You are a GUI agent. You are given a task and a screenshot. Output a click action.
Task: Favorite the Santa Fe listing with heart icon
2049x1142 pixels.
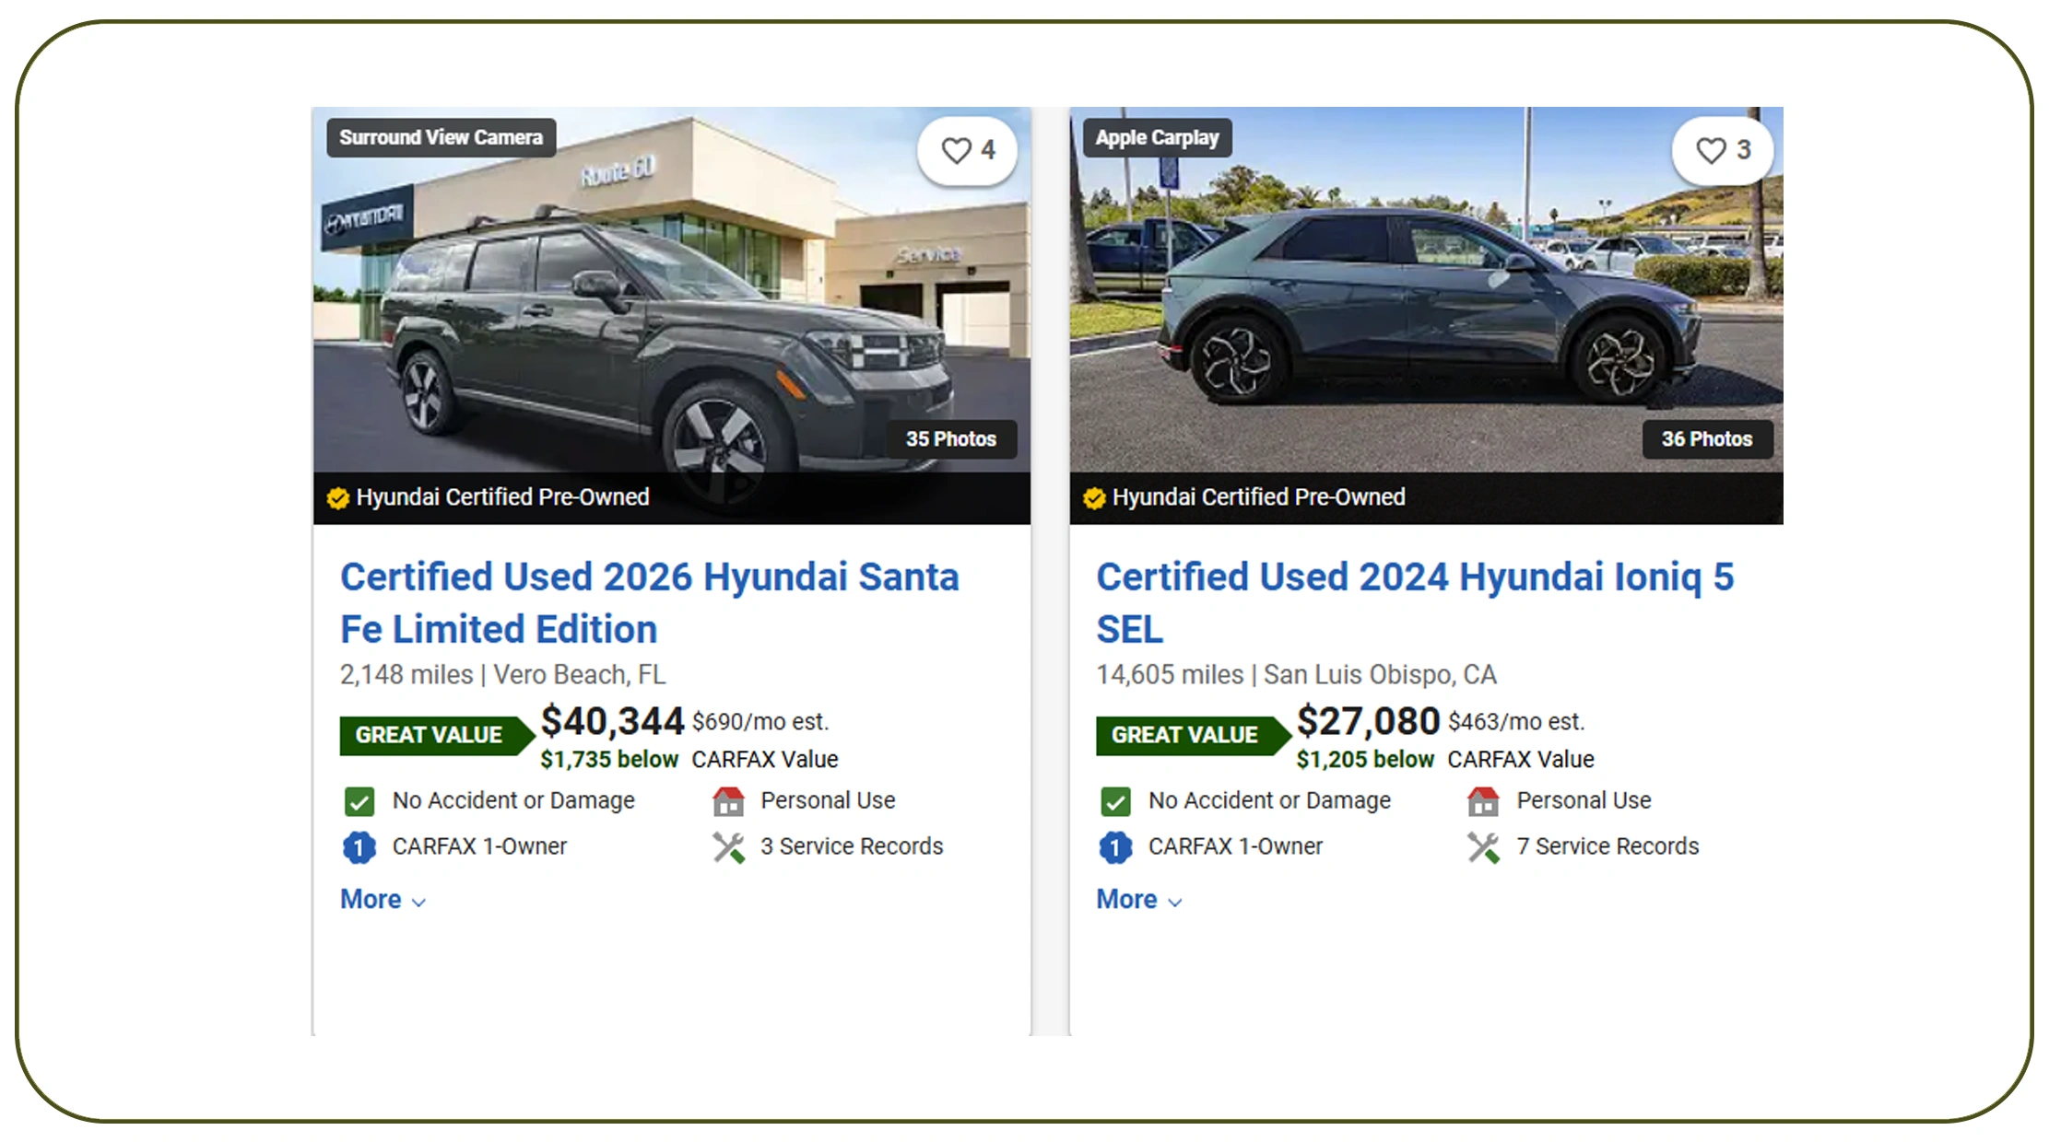pyautogui.click(x=967, y=150)
